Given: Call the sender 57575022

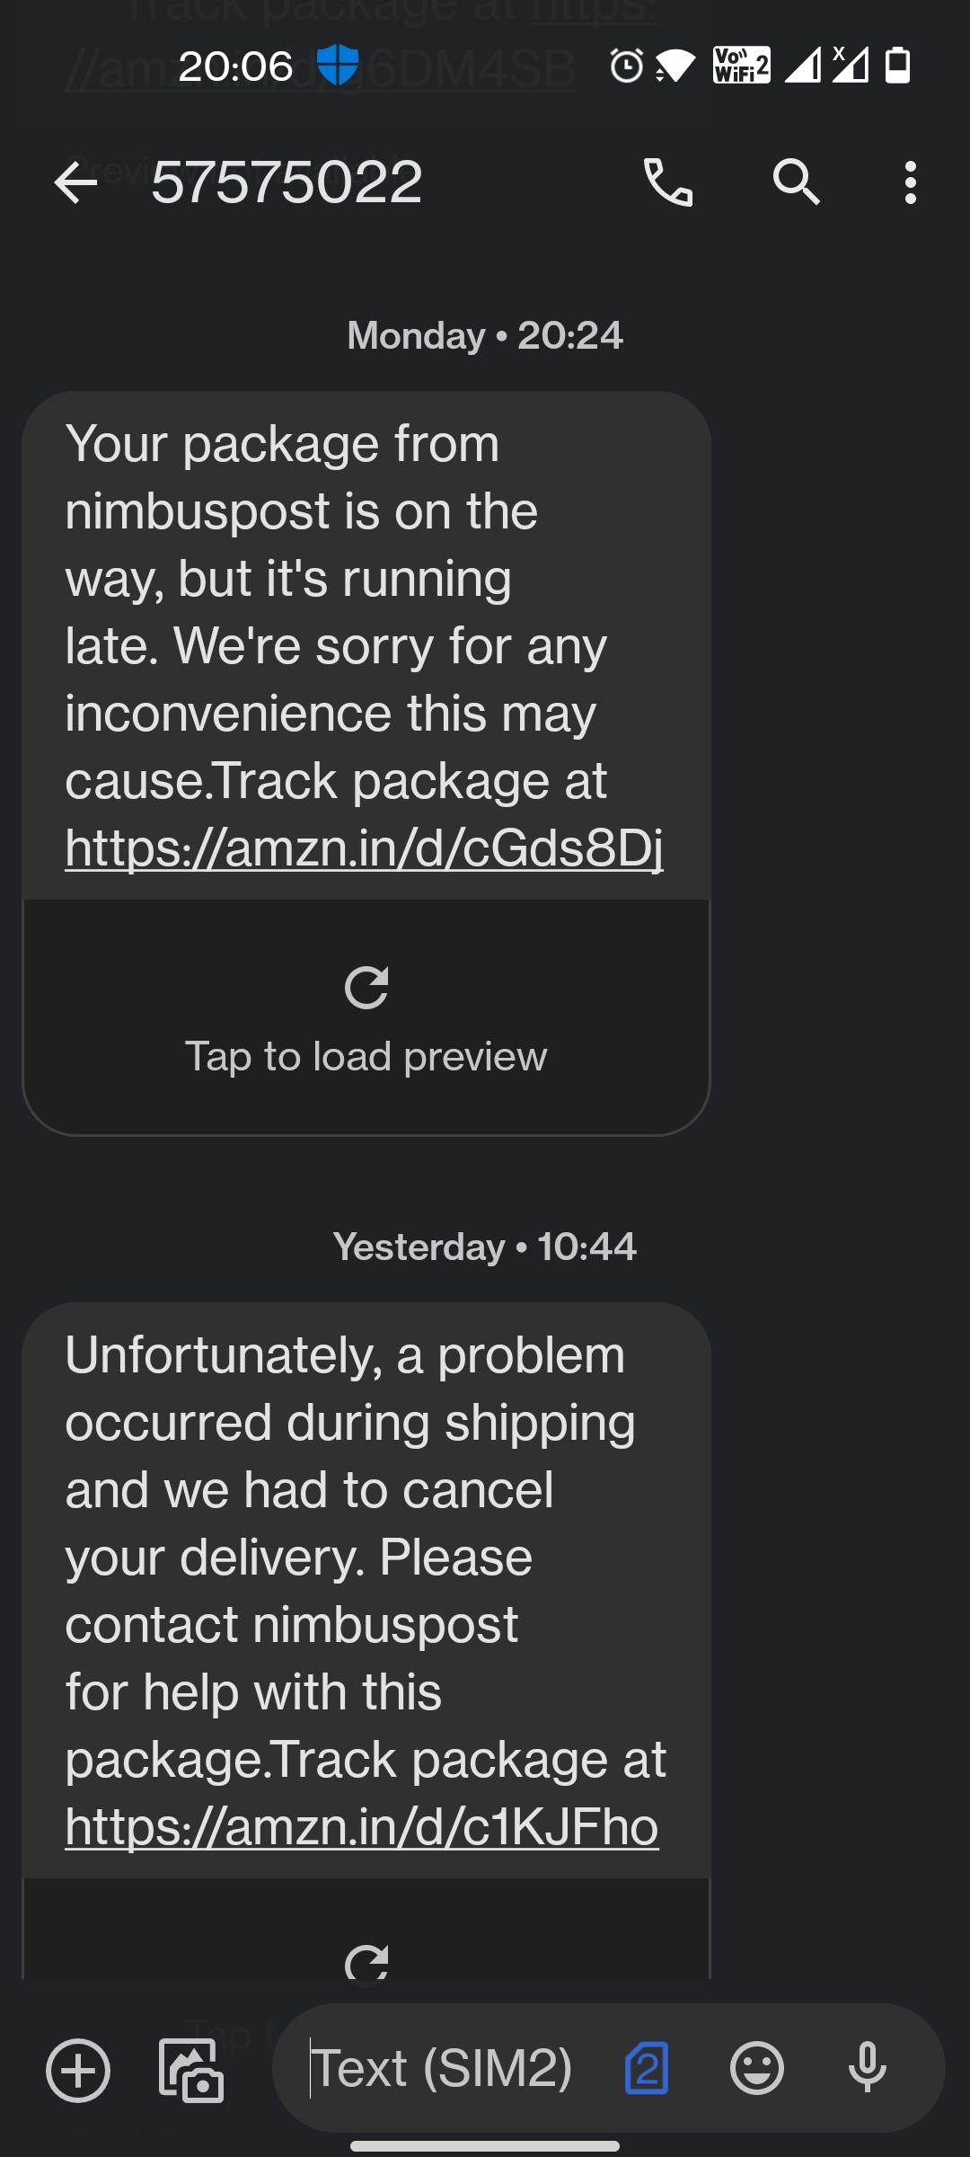Looking at the screenshot, I should 668,183.
